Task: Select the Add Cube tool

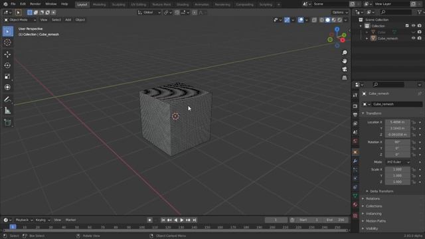Action: click(7, 122)
